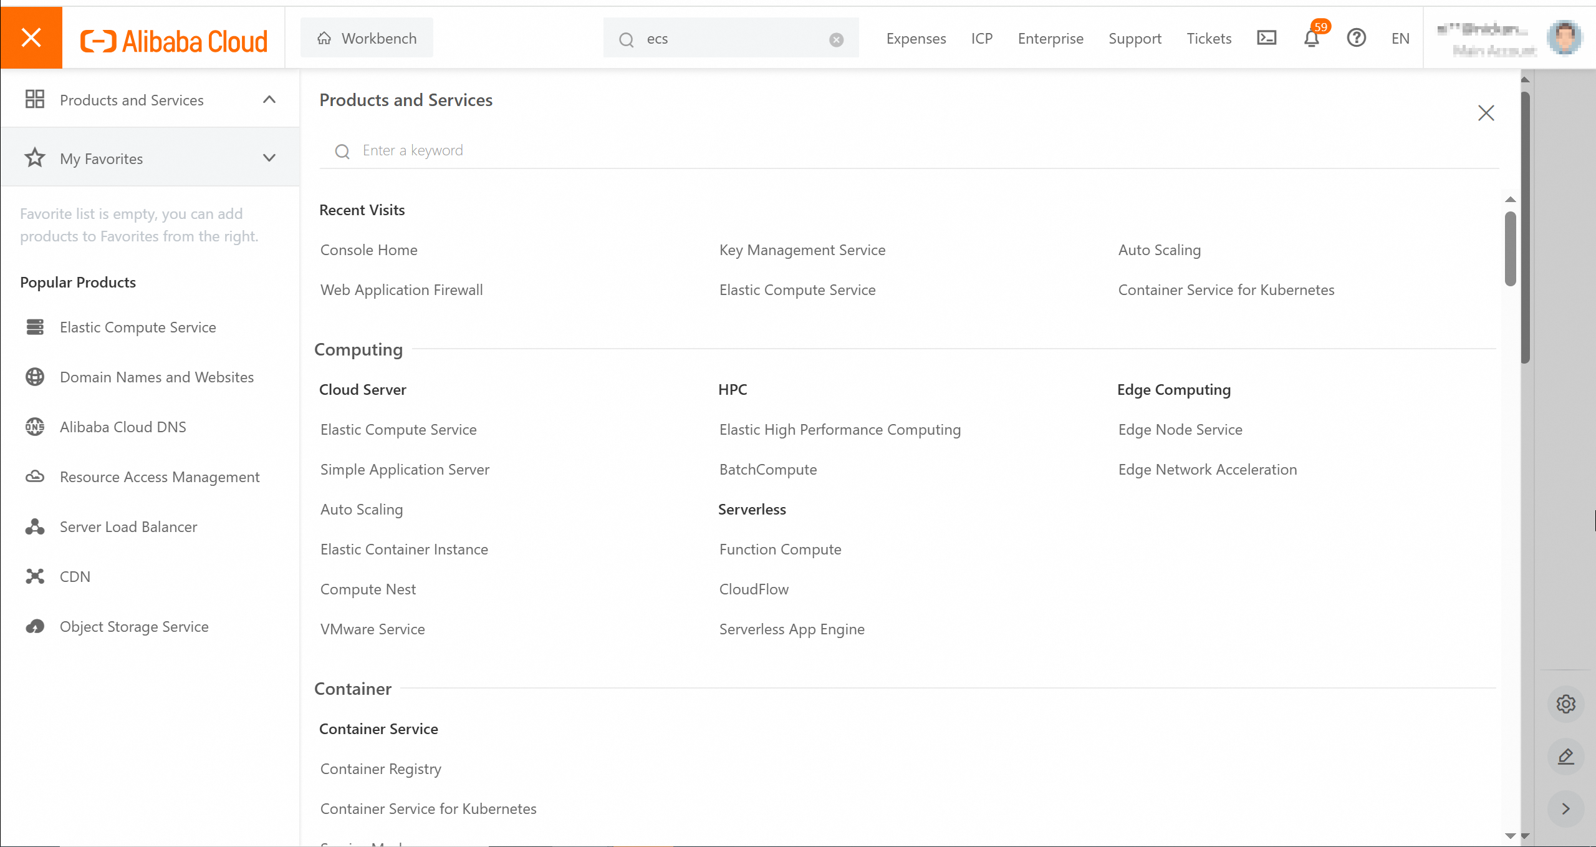Open Elastic Compute Service in Recent Visits
Viewport: 1596px width, 847px height.
[797, 290]
